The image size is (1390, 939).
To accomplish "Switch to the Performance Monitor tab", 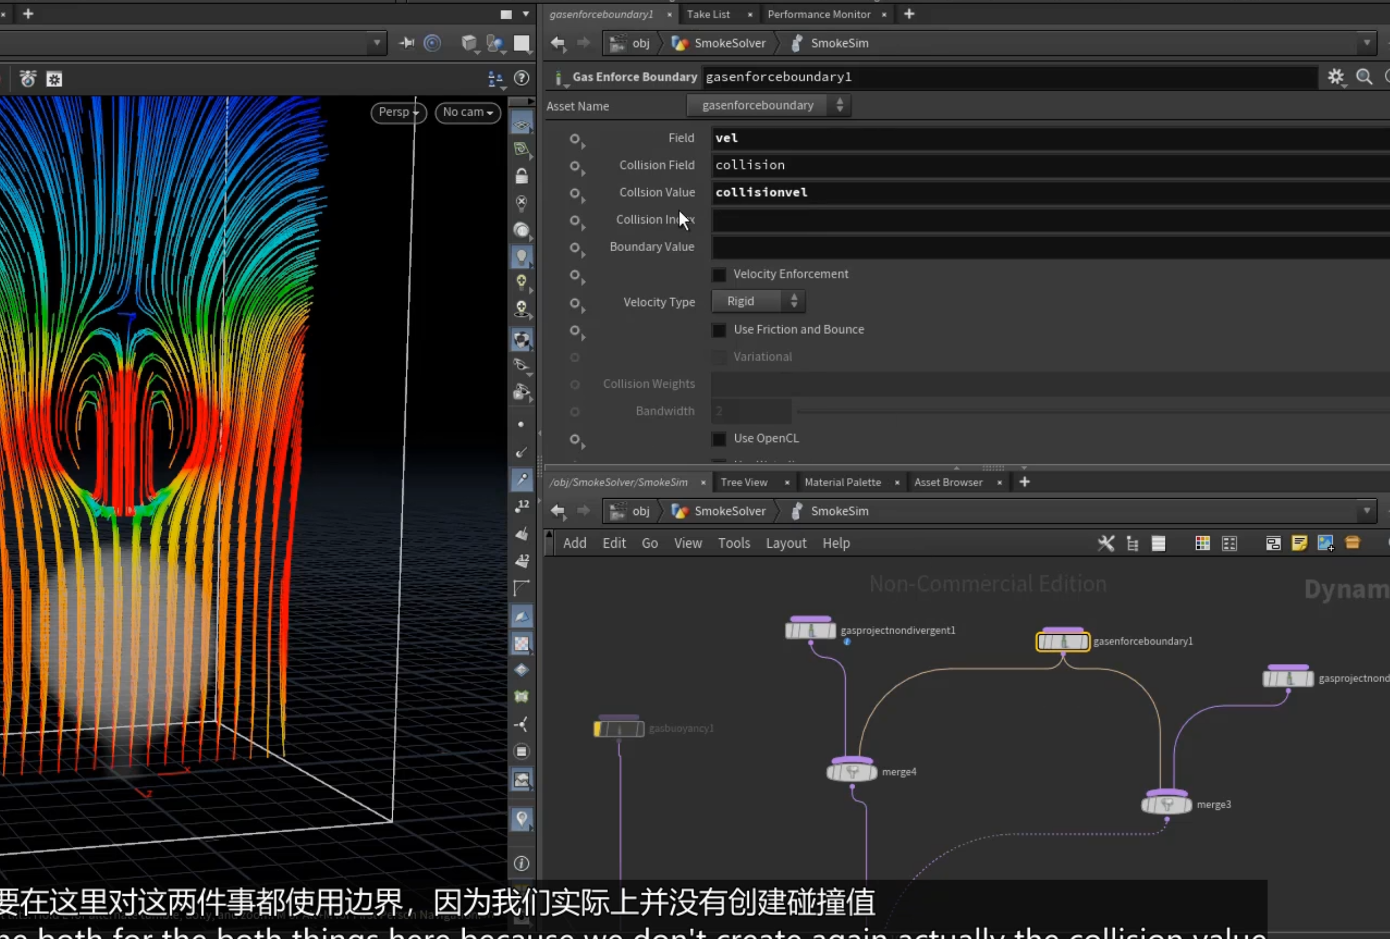I will (819, 15).
